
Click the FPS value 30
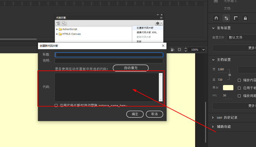pos(224,95)
